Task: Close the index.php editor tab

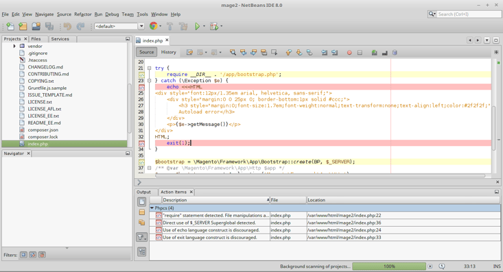Action: (x=167, y=40)
